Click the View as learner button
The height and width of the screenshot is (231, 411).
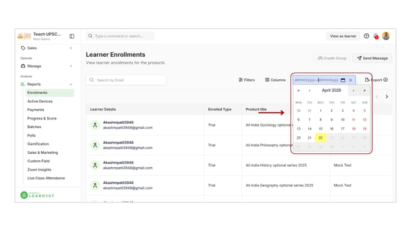pyautogui.click(x=343, y=36)
